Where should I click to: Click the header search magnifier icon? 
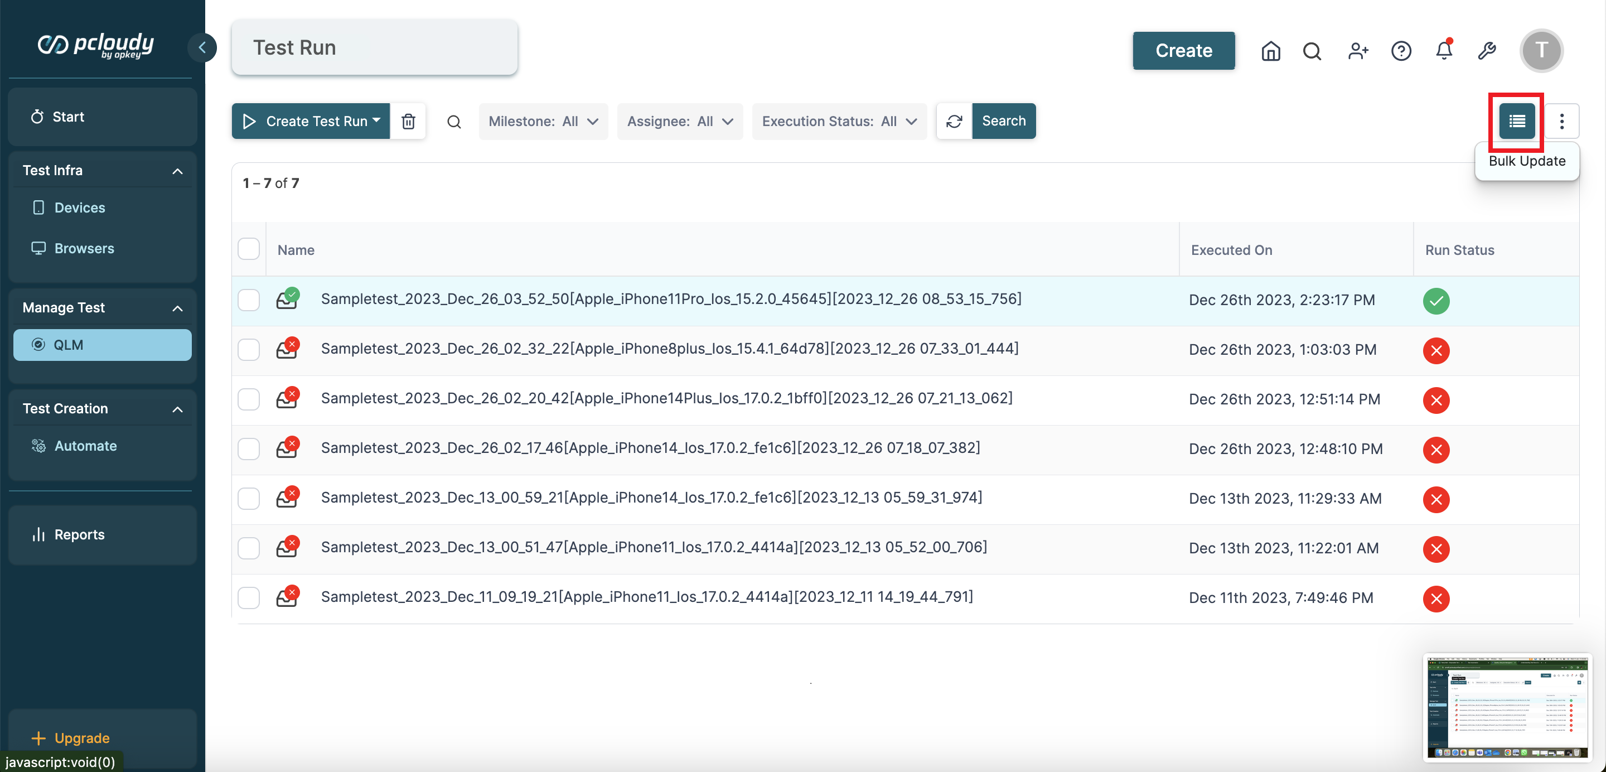tap(1312, 51)
